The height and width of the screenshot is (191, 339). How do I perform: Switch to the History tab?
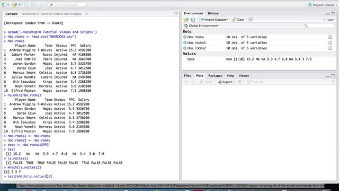click(213, 13)
